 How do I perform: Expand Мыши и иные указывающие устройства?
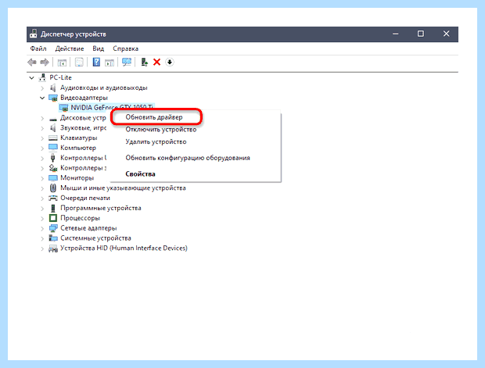click(42, 188)
